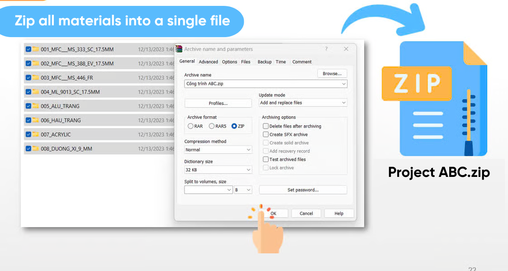Tick the Create SFX archive checkbox
The width and height of the screenshot is (508, 271).
tap(266, 134)
